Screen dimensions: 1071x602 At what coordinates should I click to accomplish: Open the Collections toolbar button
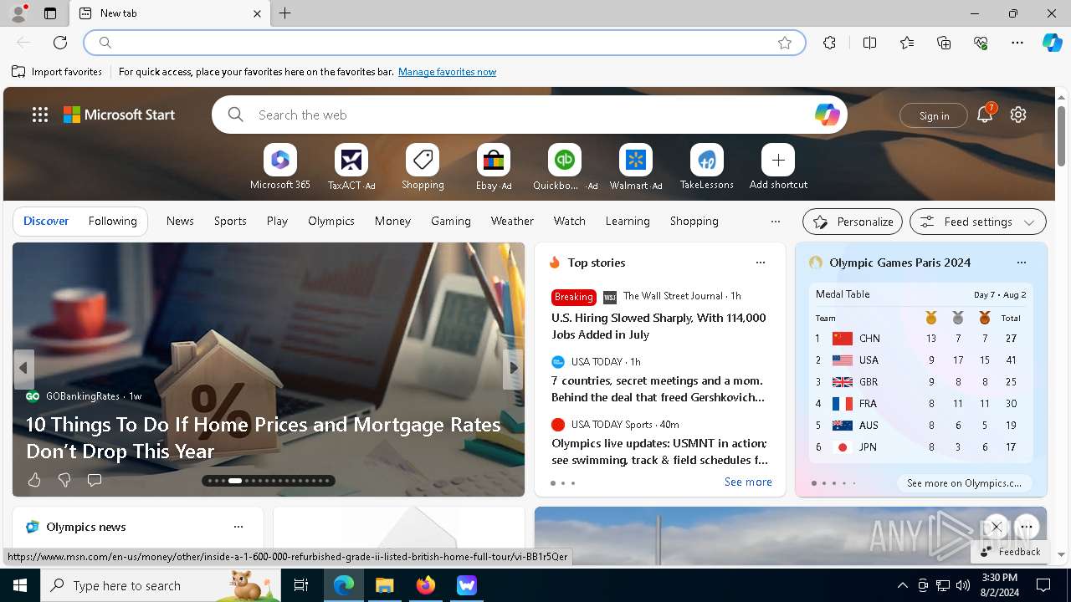click(x=944, y=43)
